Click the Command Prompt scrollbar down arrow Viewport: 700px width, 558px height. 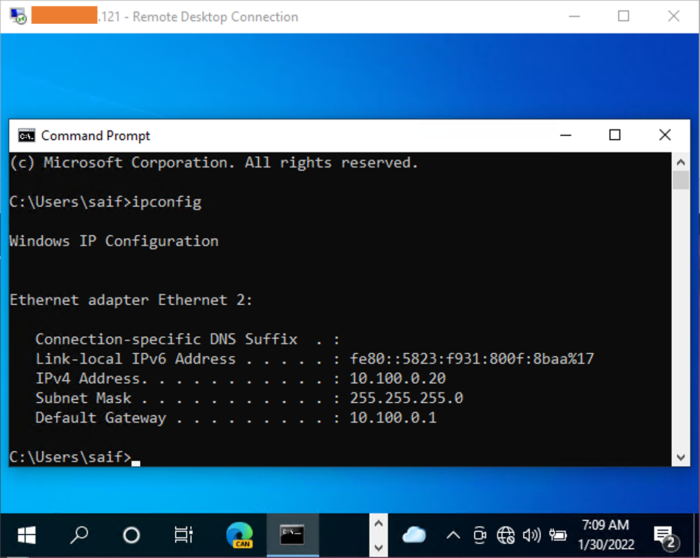tap(681, 457)
